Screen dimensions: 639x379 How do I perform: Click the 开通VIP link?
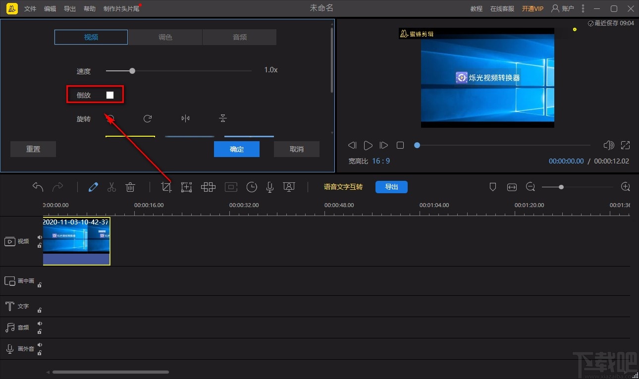pos(532,9)
